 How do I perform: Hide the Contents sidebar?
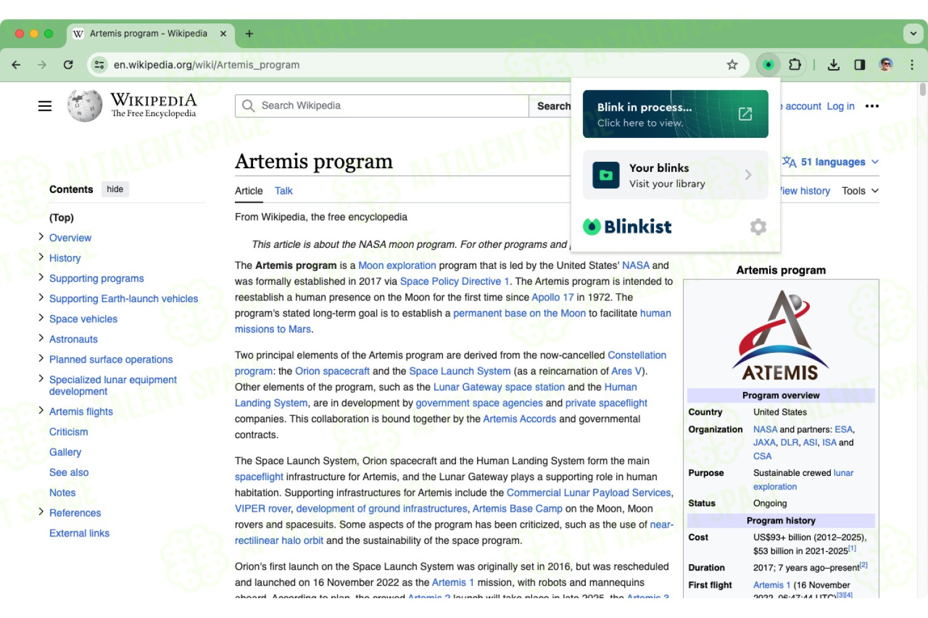point(115,189)
